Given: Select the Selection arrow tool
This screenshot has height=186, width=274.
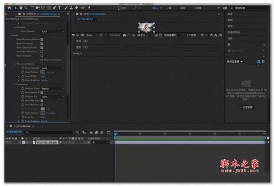Looking at the screenshot, I should pos(16,8).
